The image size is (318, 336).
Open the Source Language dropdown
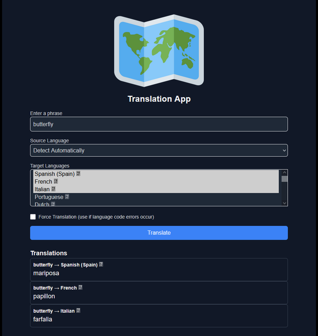[x=159, y=150]
